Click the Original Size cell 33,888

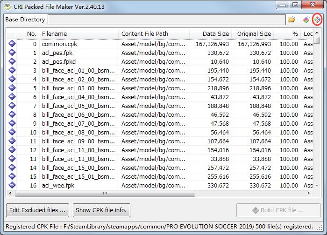coord(262,159)
